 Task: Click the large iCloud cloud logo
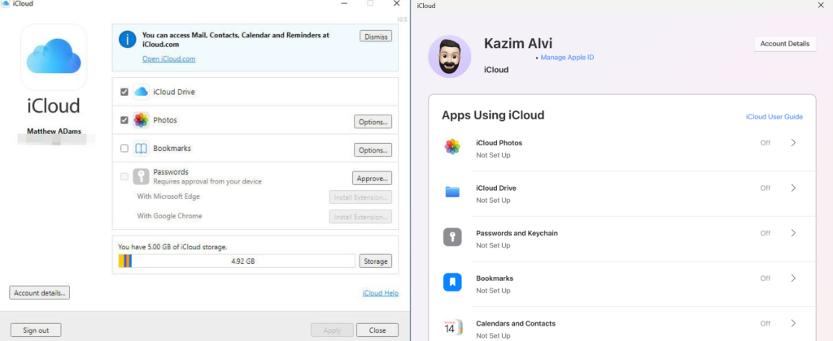(54, 58)
